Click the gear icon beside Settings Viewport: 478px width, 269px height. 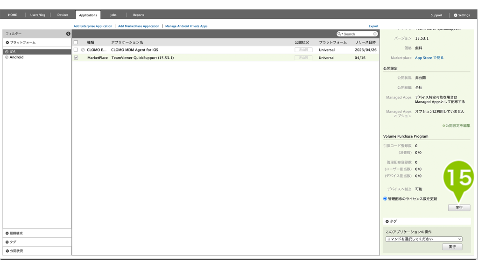pyautogui.click(x=456, y=15)
